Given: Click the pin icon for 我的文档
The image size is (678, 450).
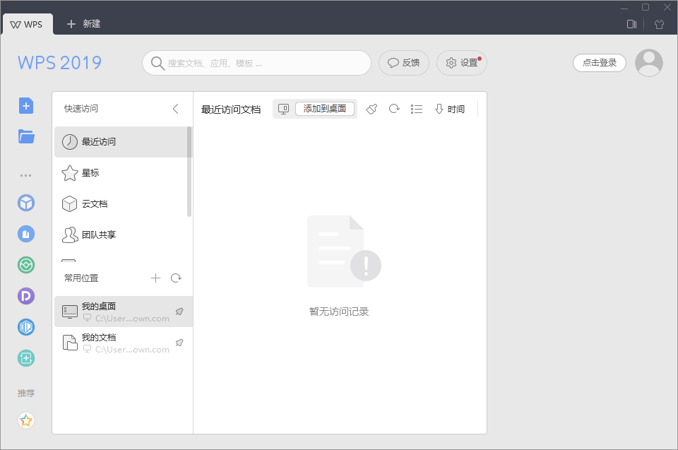Looking at the screenshot, I should (x=179, y=343).
